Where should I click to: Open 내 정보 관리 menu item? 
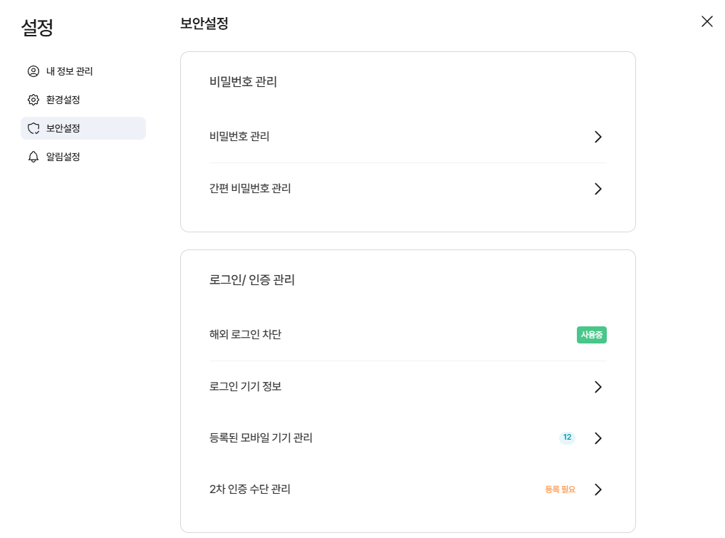pos(69,71)
